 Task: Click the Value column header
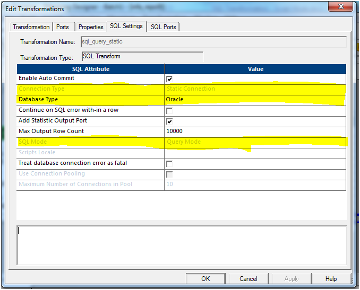255,69
